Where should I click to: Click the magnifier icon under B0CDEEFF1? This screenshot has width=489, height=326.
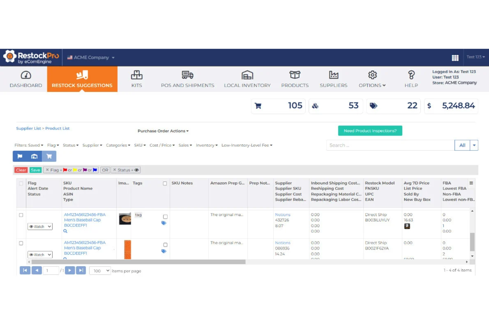(65, 231)
